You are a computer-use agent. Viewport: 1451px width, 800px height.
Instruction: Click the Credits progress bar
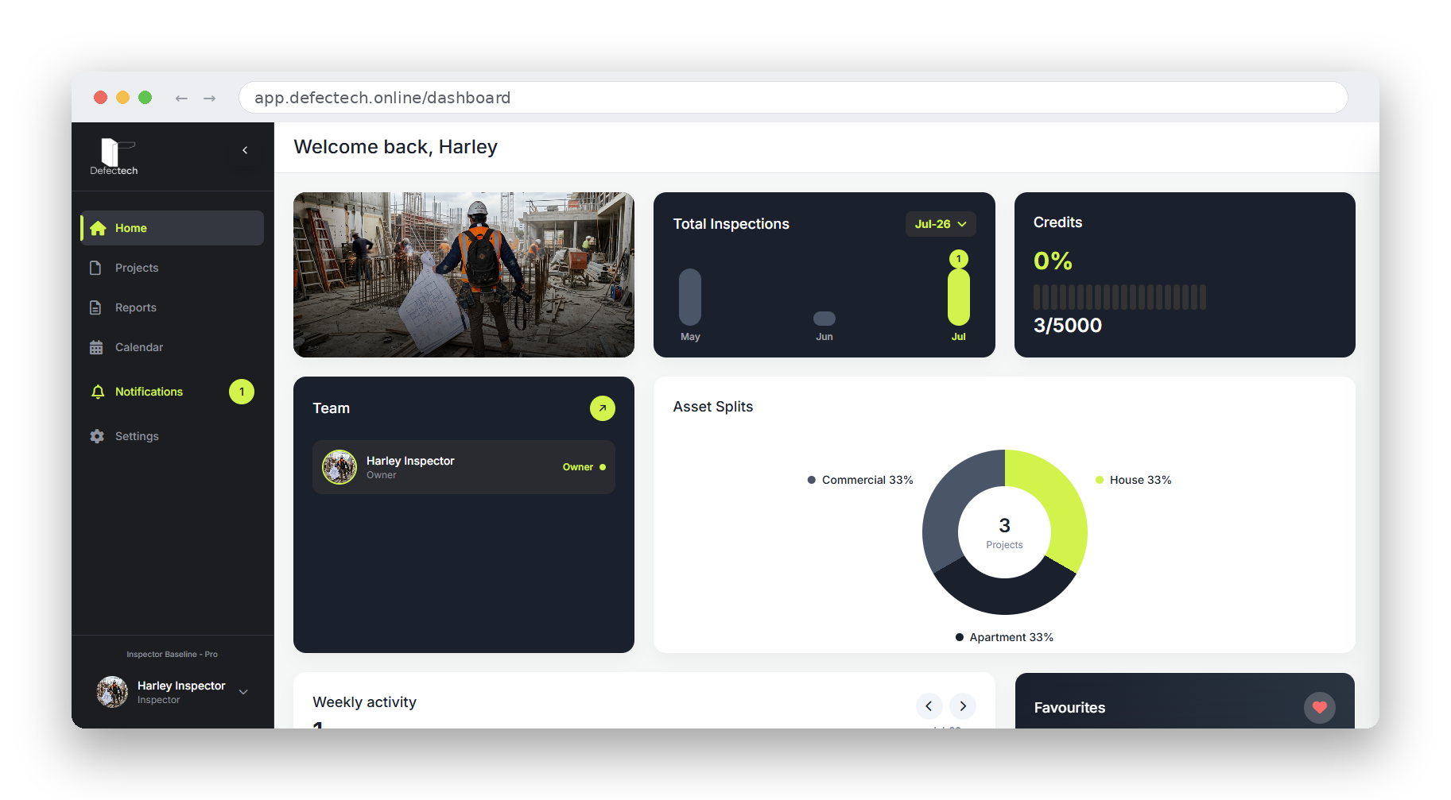1119,297
